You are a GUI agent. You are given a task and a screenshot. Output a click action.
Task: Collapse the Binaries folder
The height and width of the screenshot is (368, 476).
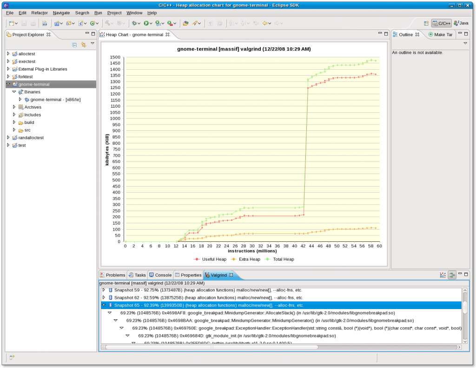coord(14,92)
